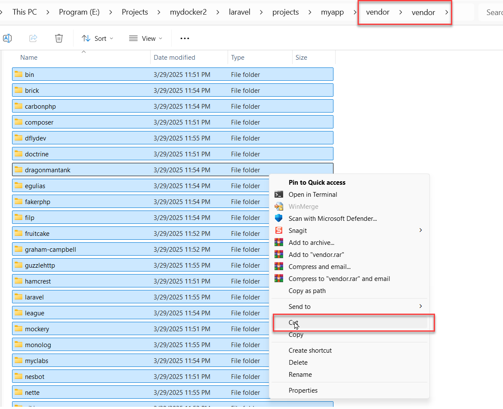
Task: Click the folder icon of nette
Action: [19, 392]
